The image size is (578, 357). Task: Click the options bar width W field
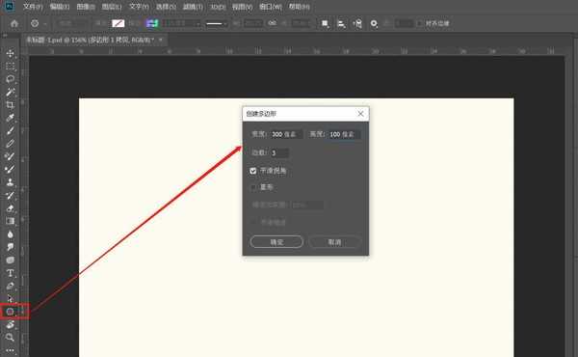coord(253,23)
